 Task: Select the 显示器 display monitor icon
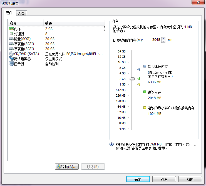coord(11,64)
